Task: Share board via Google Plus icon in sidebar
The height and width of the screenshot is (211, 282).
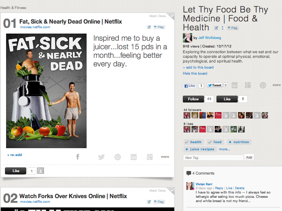Action: (x=248, y=85)
